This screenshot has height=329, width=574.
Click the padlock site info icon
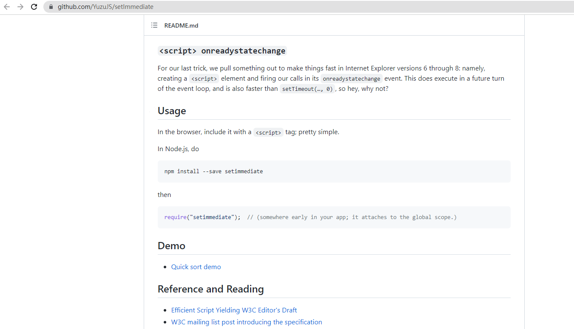(x=51, y=7)
